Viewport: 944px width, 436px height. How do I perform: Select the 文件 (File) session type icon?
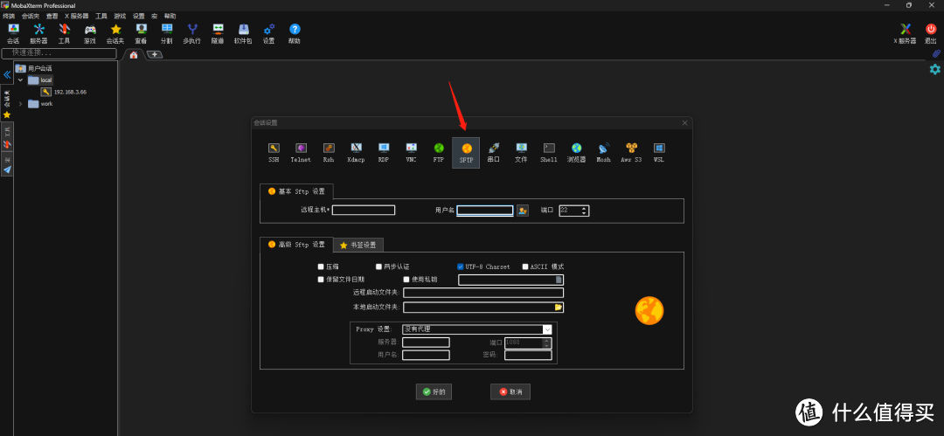tap(521, 153)
